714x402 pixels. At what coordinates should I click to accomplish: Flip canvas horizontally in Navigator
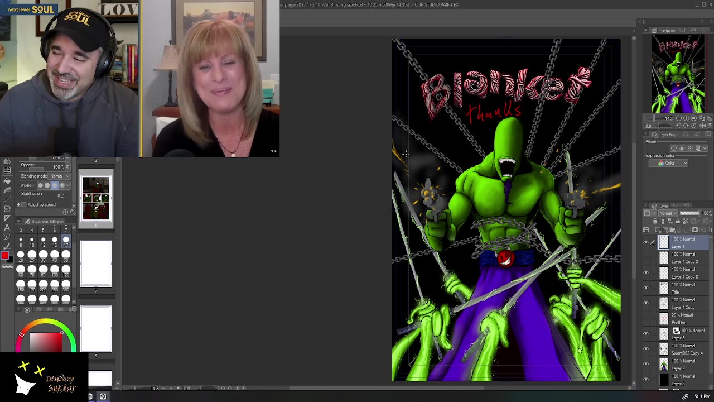(x=702, y=125)
